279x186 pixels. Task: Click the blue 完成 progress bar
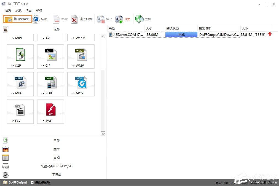(181, 35)
